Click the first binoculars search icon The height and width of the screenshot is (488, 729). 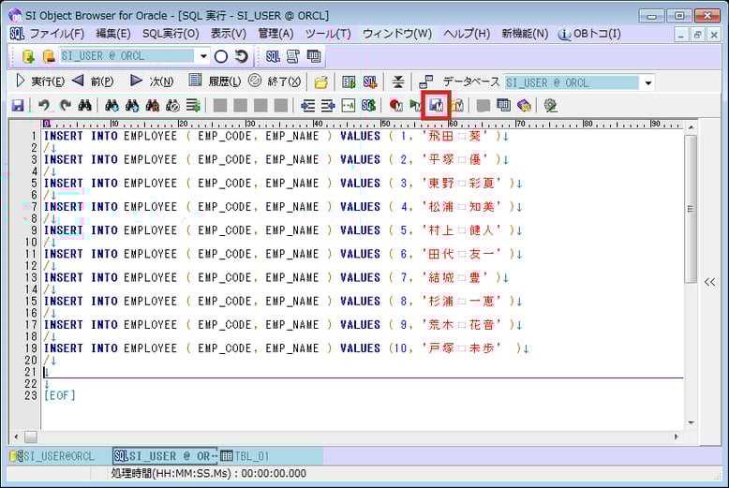coord(84,106)
